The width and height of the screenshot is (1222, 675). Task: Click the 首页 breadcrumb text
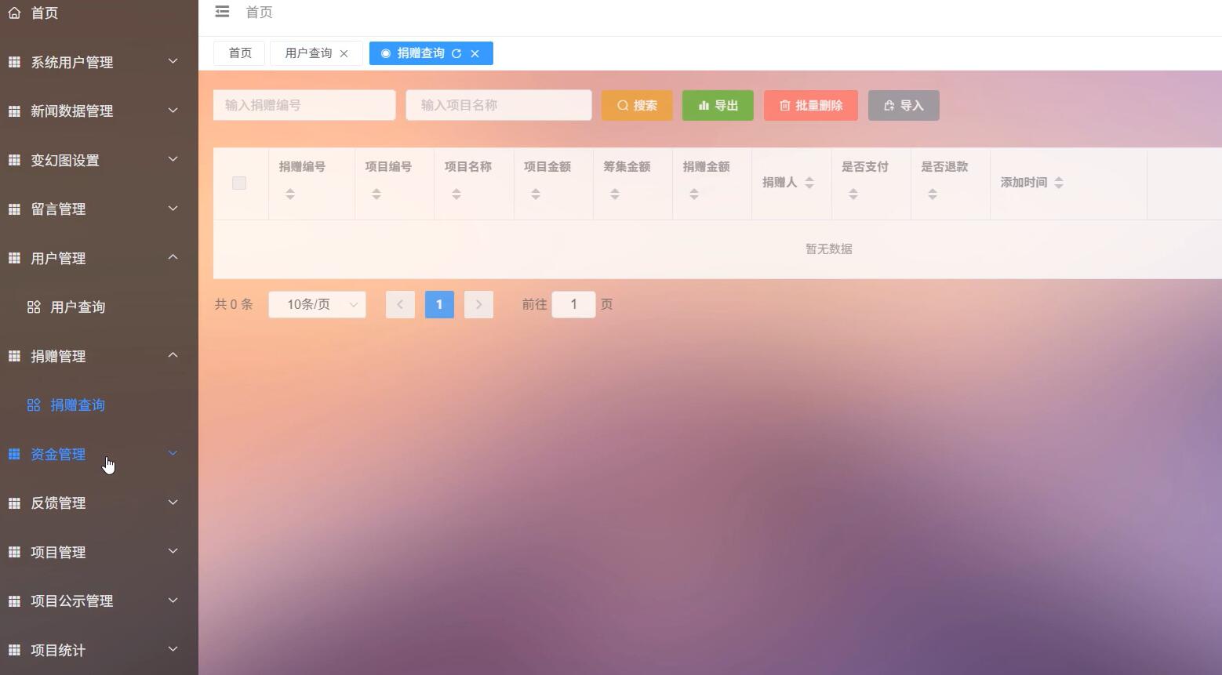[259, 13]
